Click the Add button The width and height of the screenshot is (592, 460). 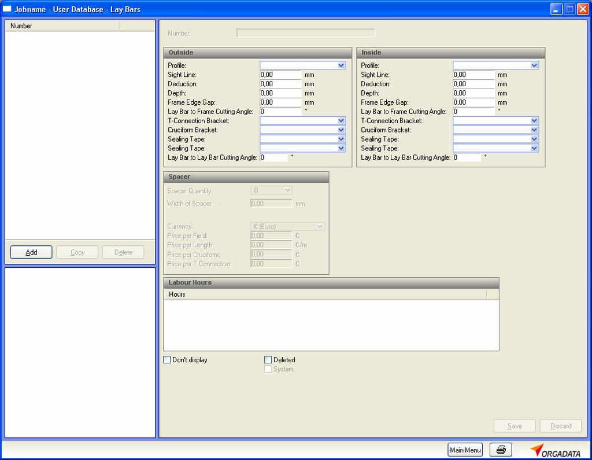(31, 252)
